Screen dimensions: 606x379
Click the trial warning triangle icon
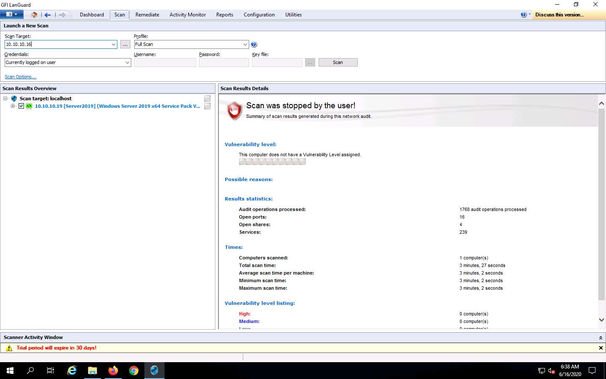pyautogui.click(x=9, y=348)
